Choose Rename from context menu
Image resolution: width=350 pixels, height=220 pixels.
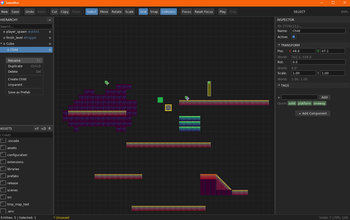[24, 61]
